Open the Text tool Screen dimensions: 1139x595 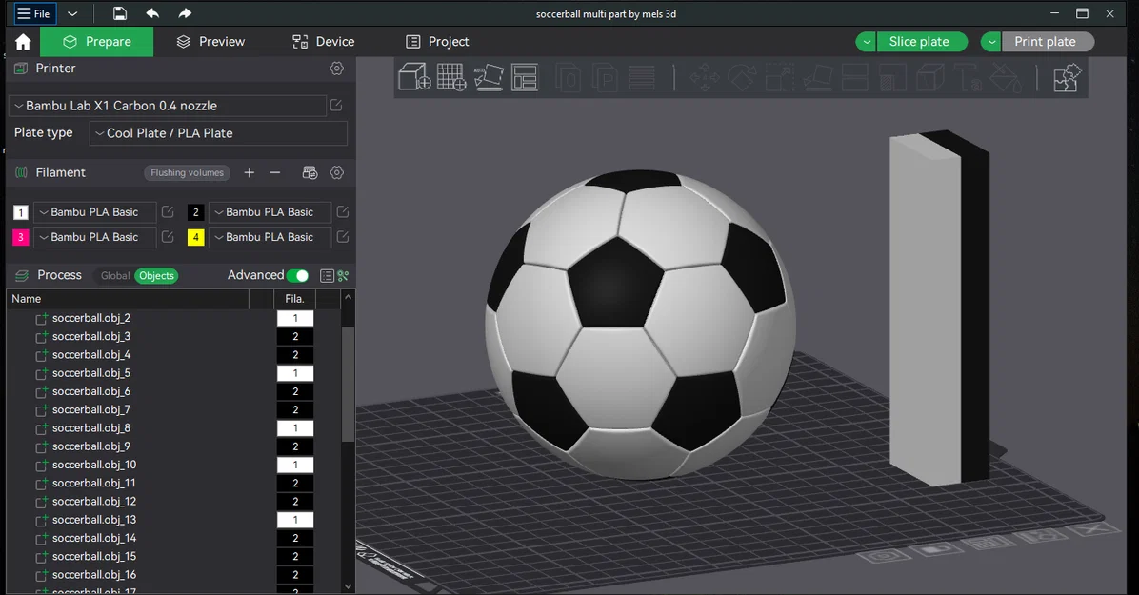click(x=968, y=77)
